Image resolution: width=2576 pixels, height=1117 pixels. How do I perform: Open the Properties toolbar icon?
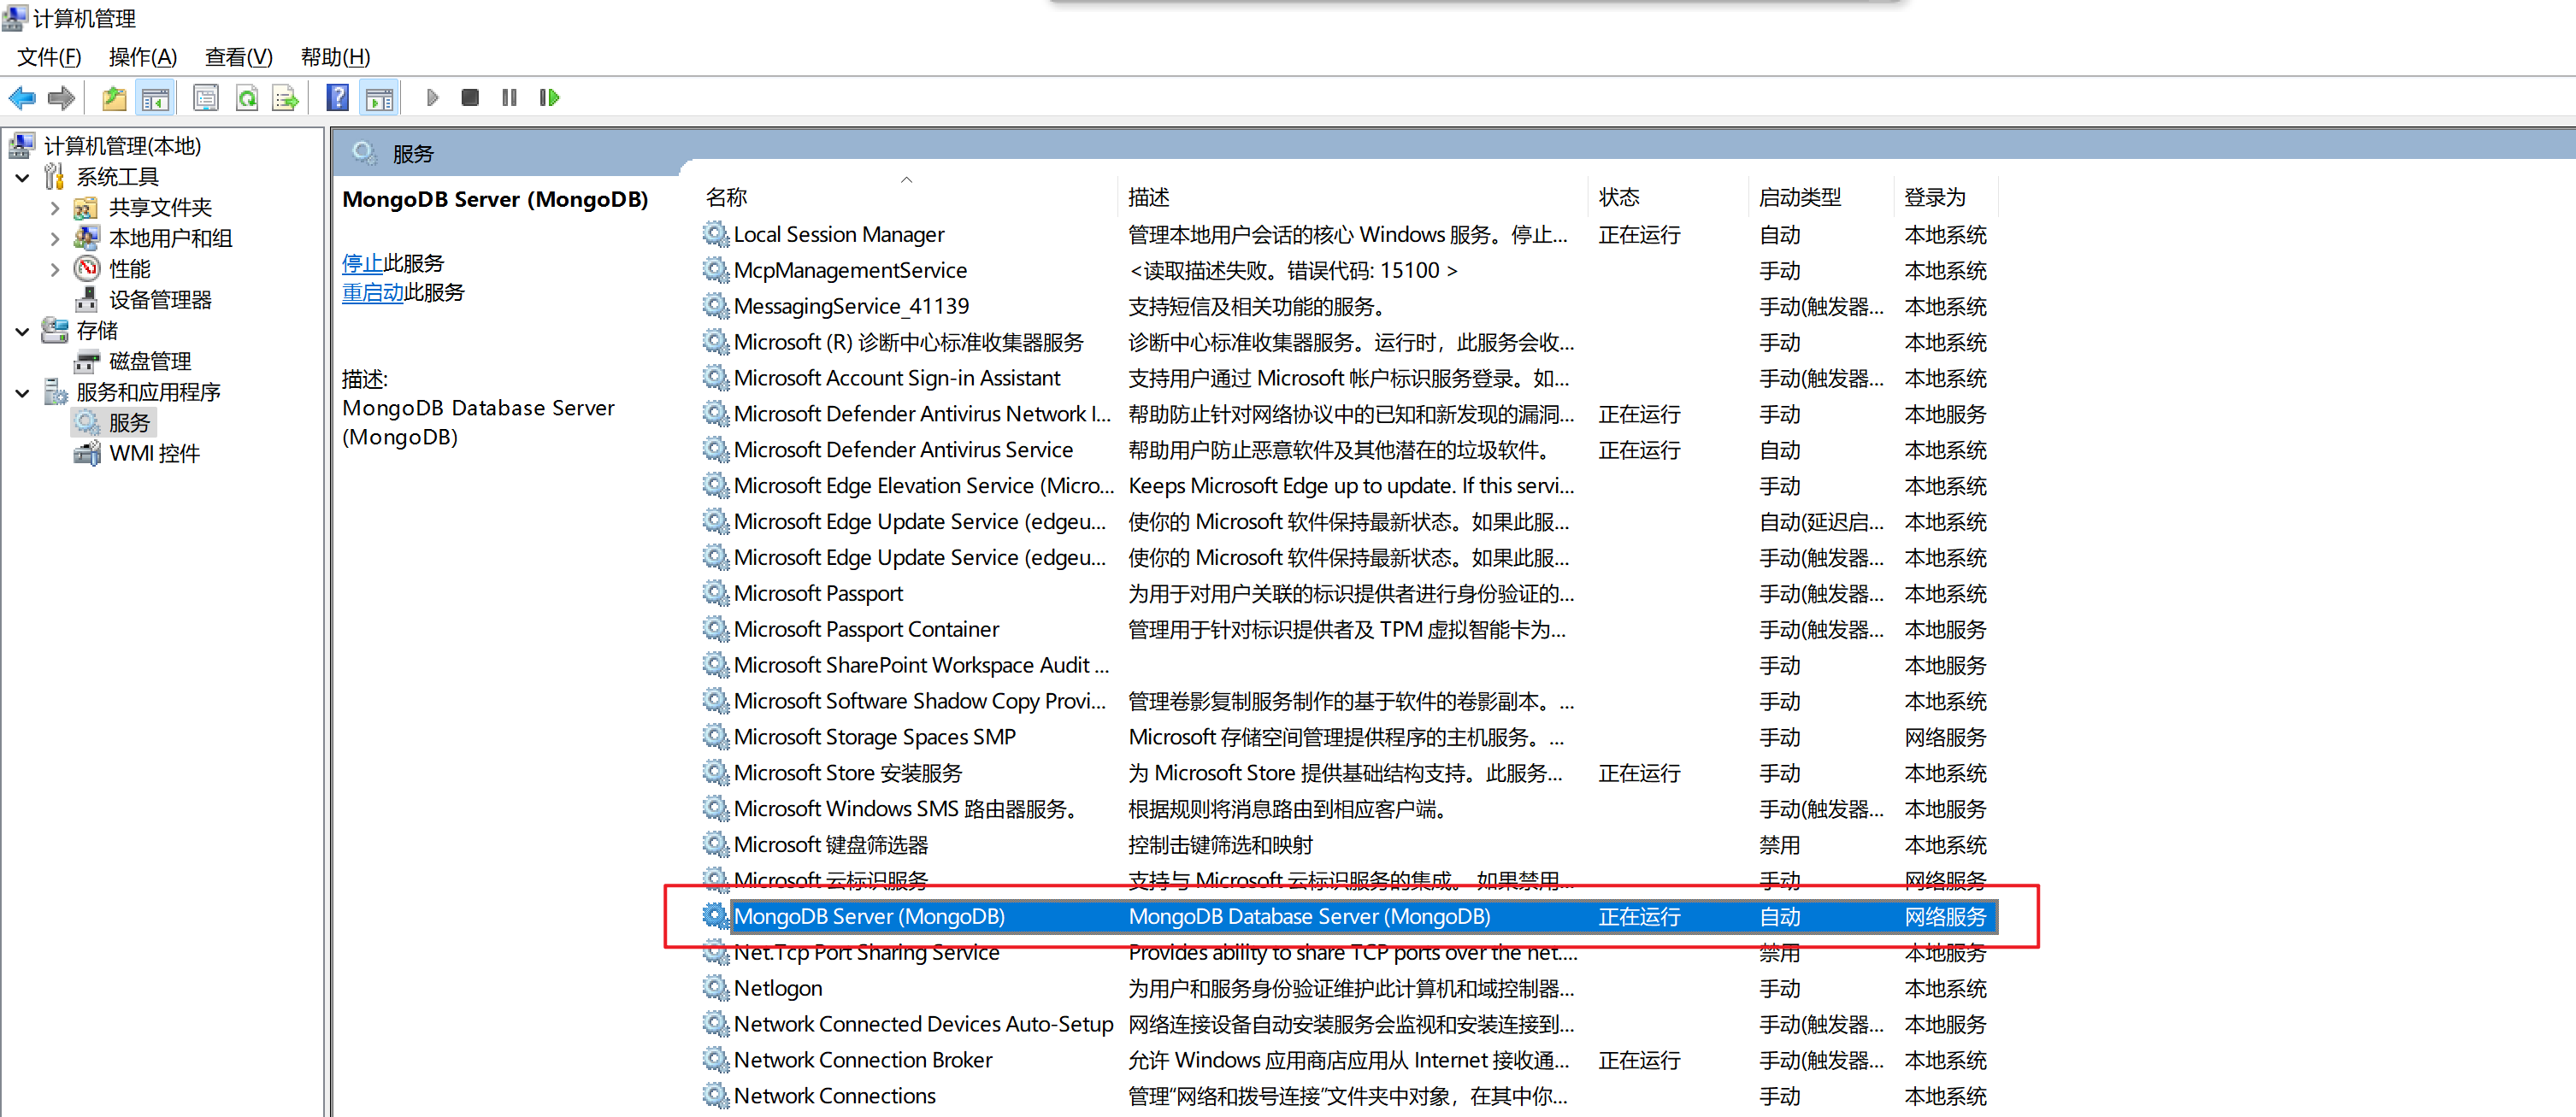tap(206, 98)
